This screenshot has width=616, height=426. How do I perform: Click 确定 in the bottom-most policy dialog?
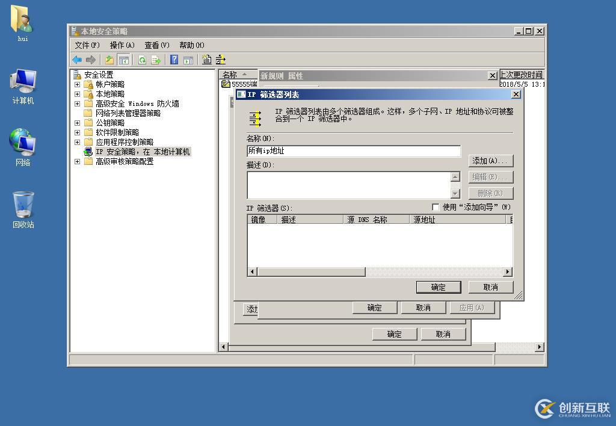point(395,334)
